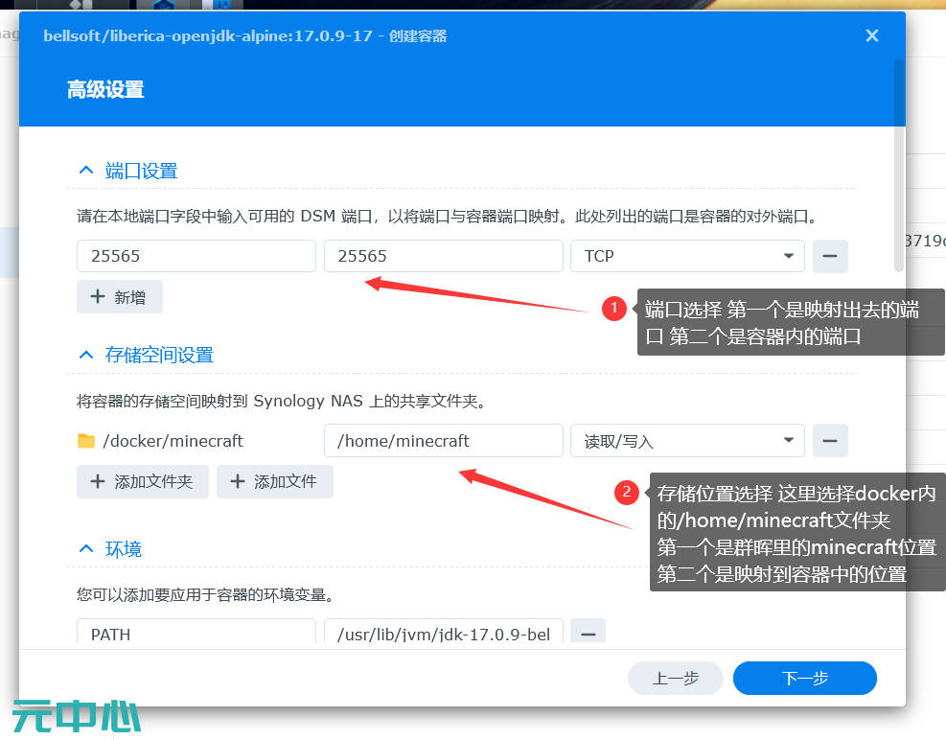Click the 环境 section title
This screenshot has width=946, height=740.
pos(124,548)
